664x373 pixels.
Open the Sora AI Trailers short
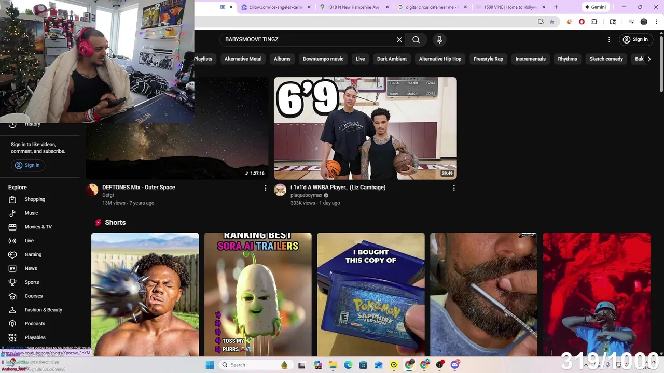coord(258,294)
